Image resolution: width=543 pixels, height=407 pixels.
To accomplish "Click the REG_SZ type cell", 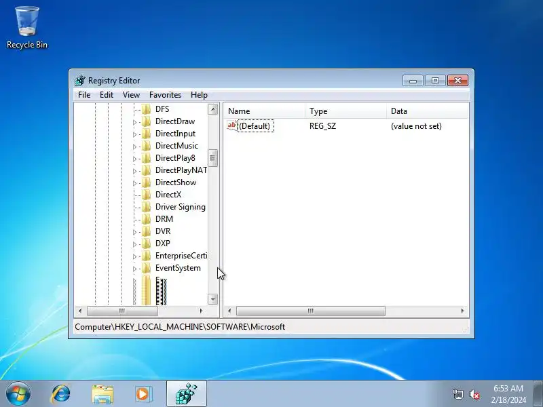I will pyautogui.click(x=322, y=126).
